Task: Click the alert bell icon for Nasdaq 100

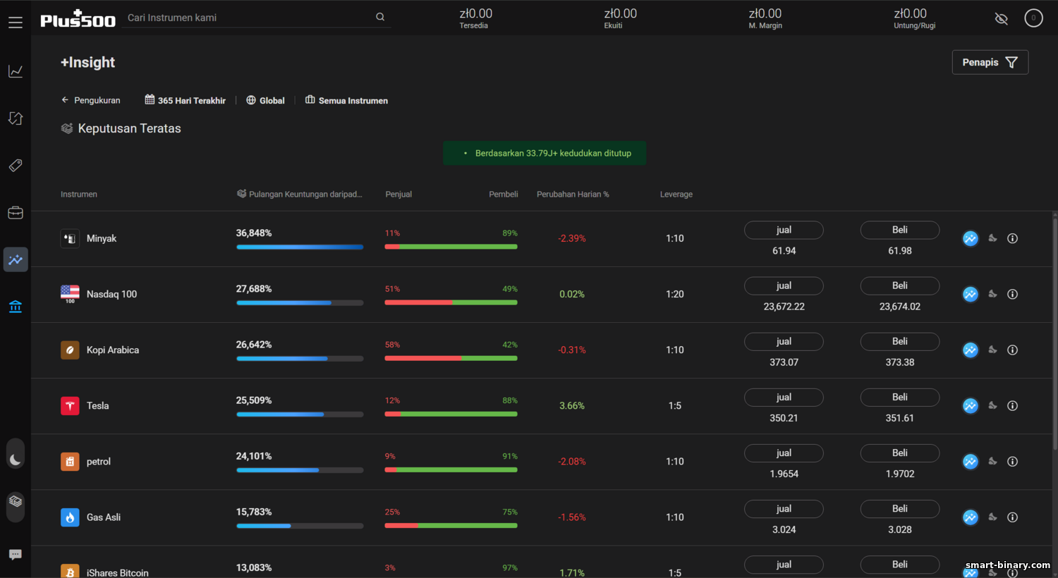Action: (992, 294)
